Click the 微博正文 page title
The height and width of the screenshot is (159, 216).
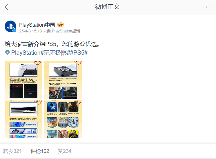coord(108,7)
